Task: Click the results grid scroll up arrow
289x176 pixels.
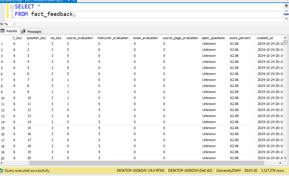Action: [x=285, y=38]
